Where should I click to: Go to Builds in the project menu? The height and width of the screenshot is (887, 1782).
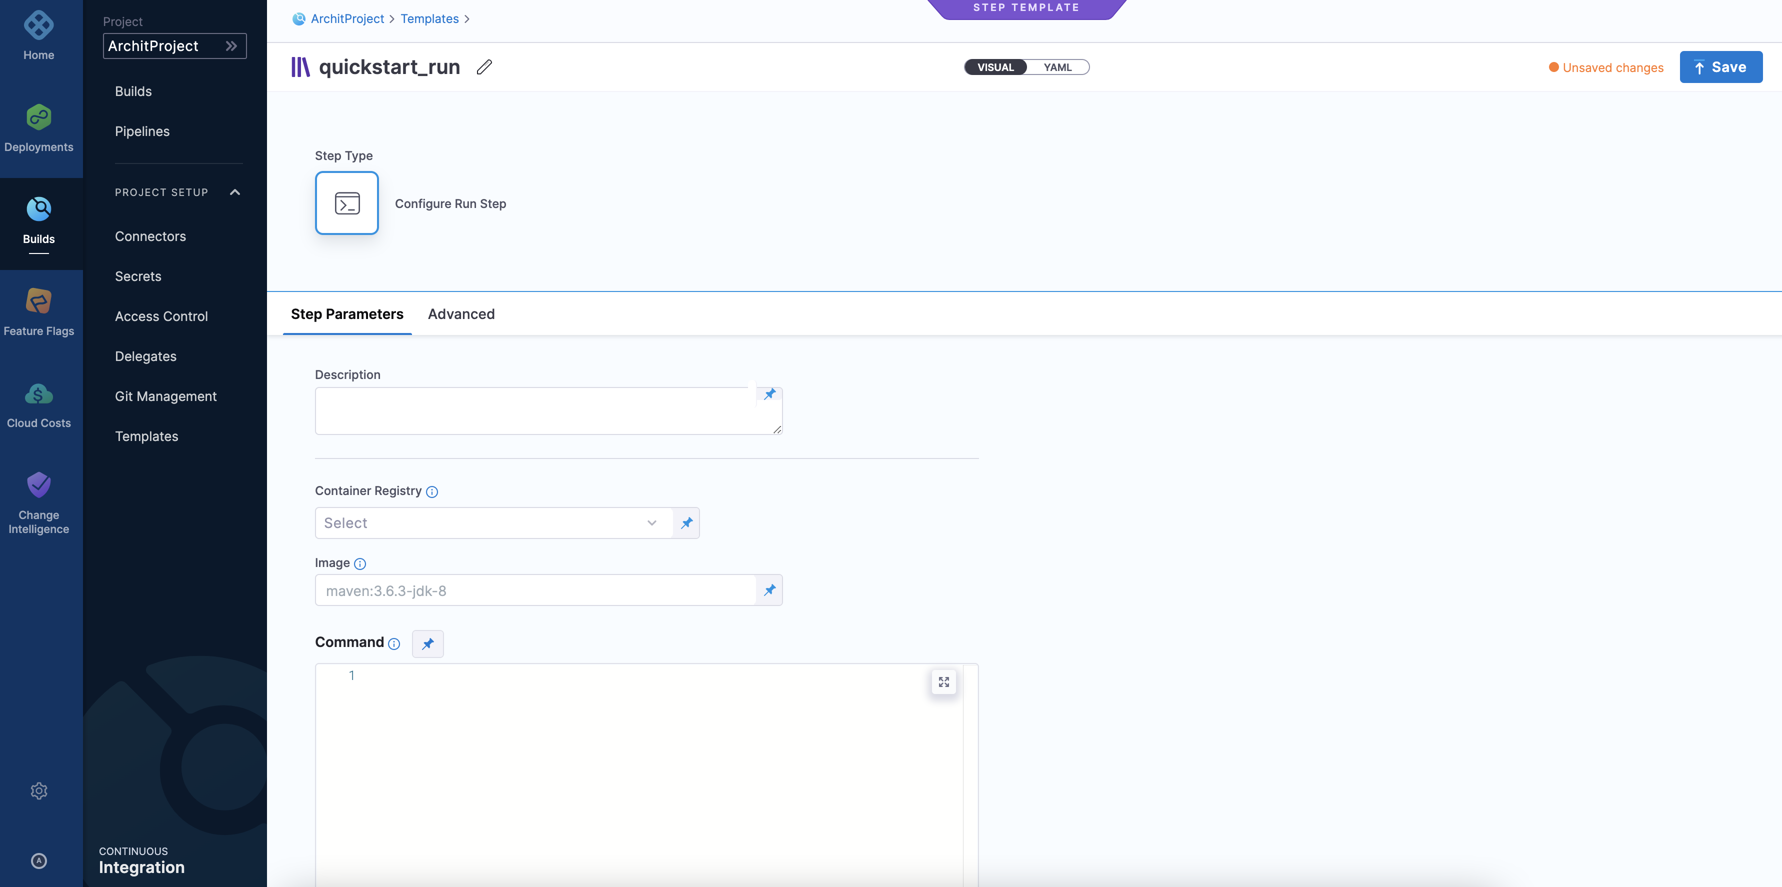point(133,91)
